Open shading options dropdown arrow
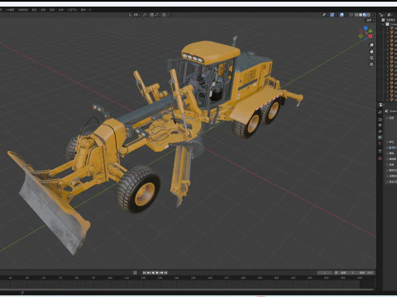Screen dimensions: 397x297 pyautogui.click(x=373, y=15)
